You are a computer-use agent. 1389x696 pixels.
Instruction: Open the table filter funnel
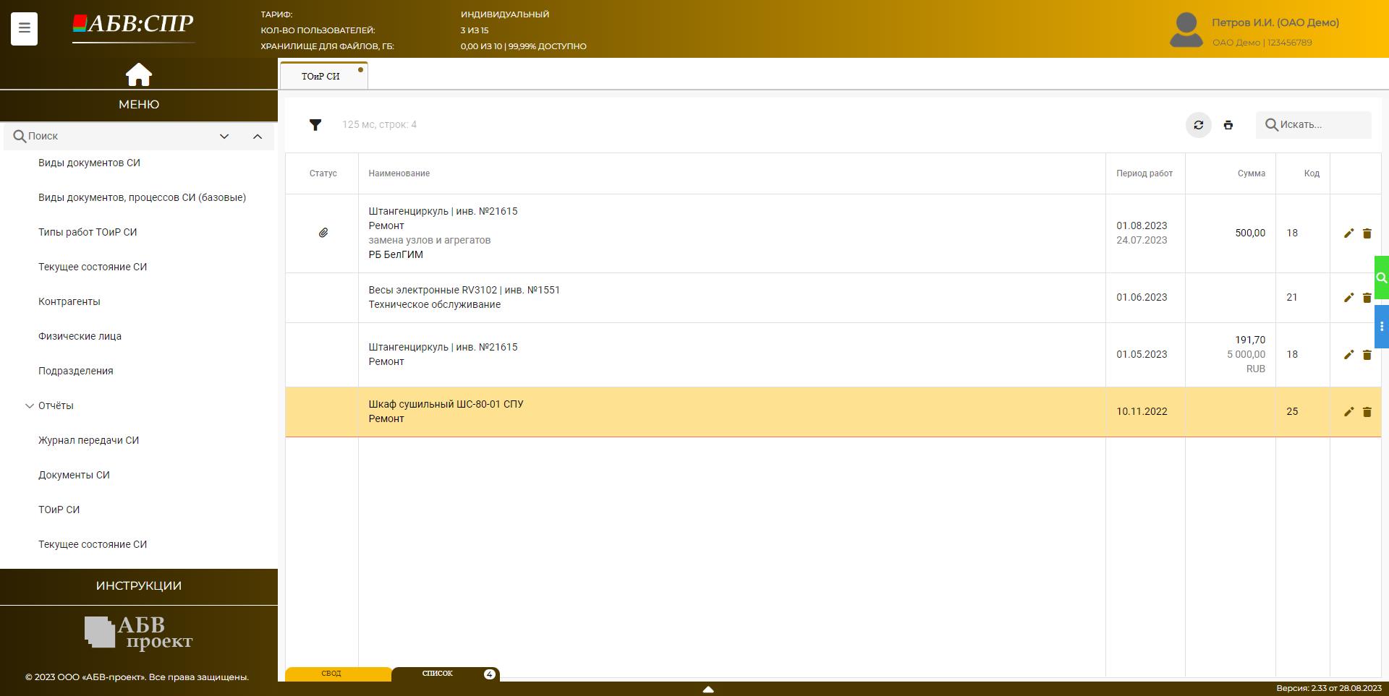pos(315,125)
